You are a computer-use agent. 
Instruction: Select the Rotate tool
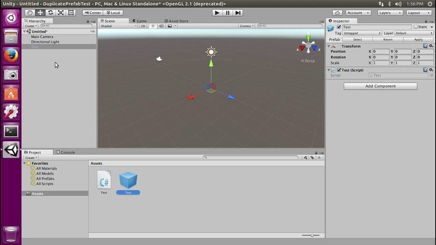[x=50, y=13]
